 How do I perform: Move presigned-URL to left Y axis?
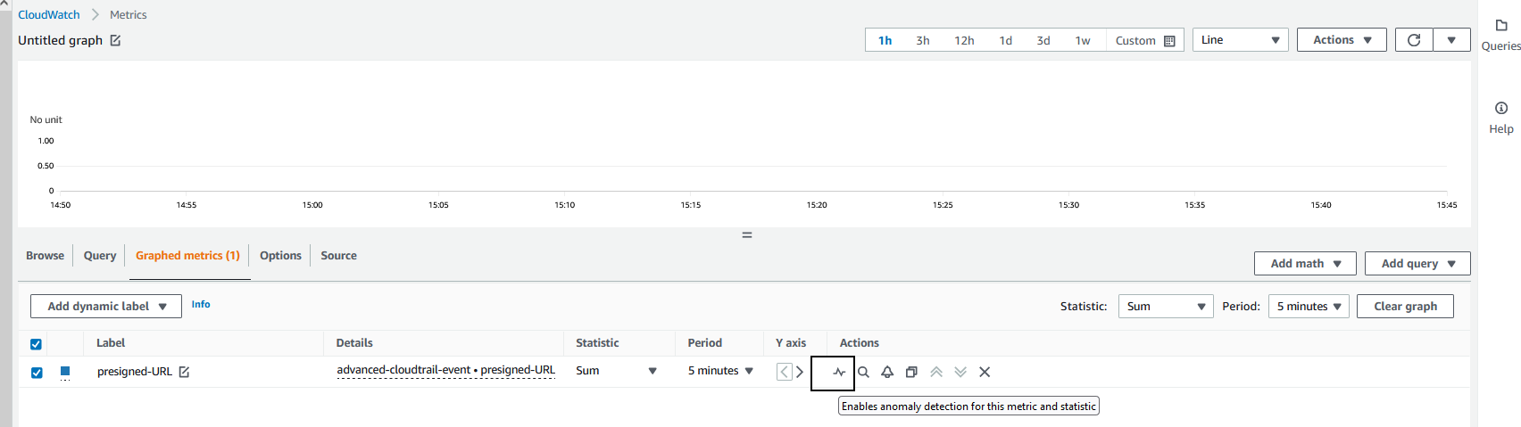[x=784, y=372]
